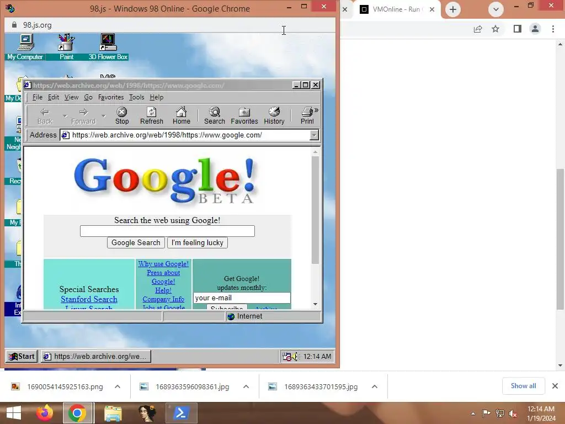The width and height of the screenshot is (565, 424).
Task: Open a new Chrome tab
Action: point(453,9)
